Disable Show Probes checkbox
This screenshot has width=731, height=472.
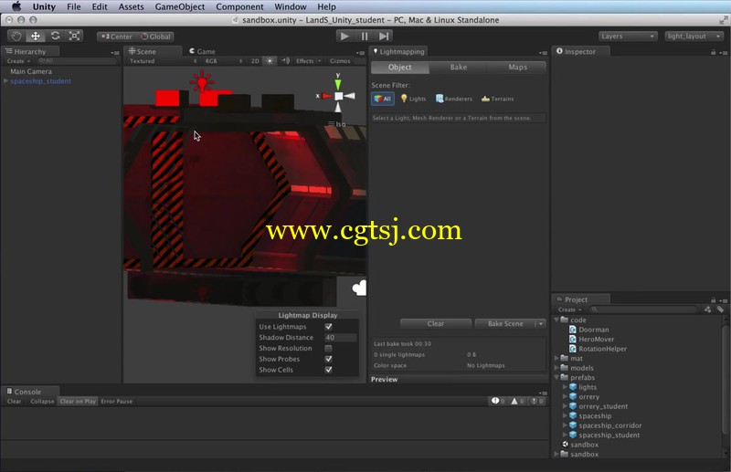[329, 359]
